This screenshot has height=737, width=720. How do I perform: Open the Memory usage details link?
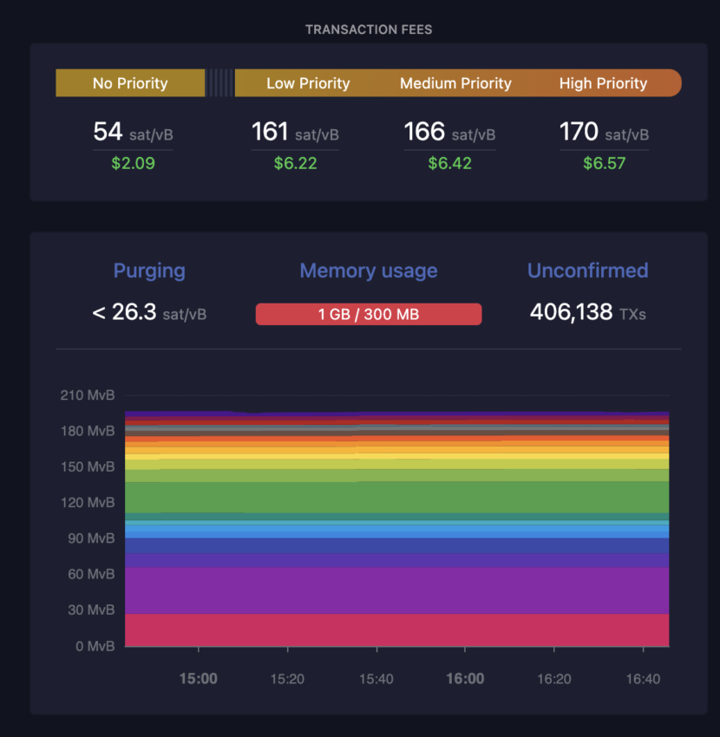click(368, 271)
